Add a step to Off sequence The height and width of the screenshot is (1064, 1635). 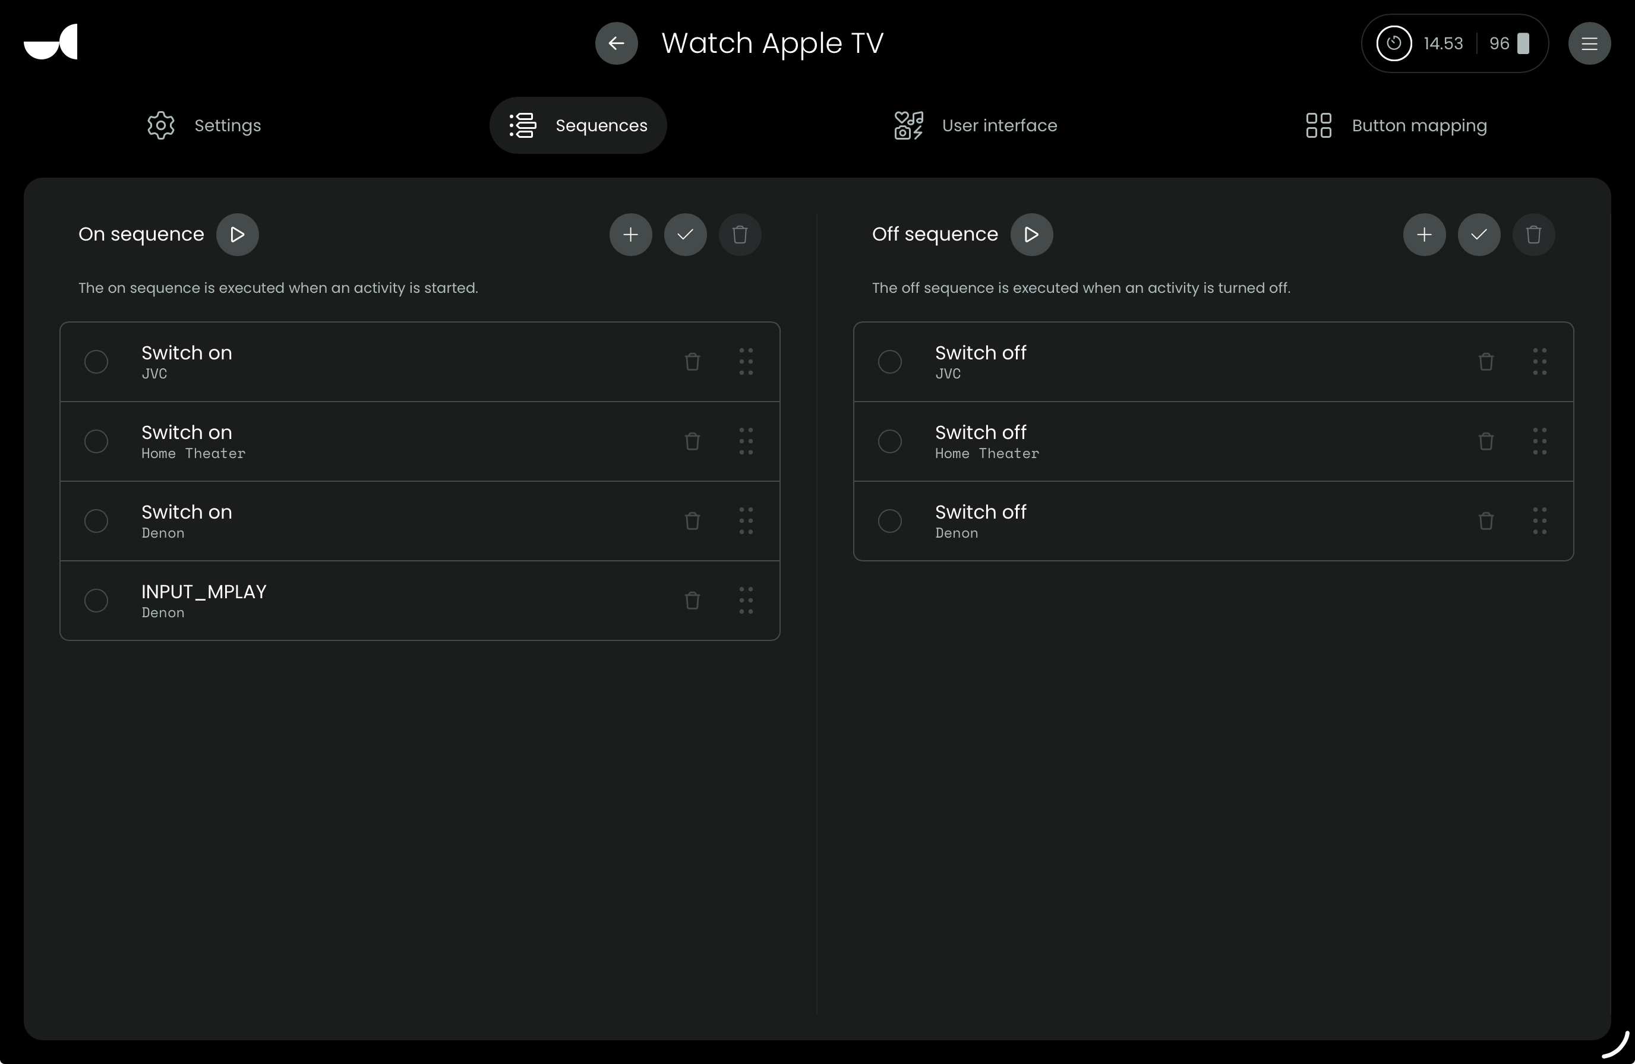click(1423, 235)
